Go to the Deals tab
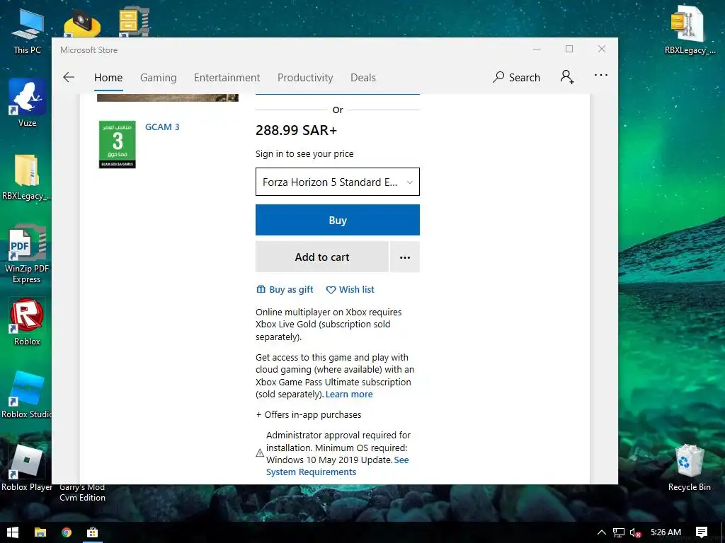 [363, 78]
